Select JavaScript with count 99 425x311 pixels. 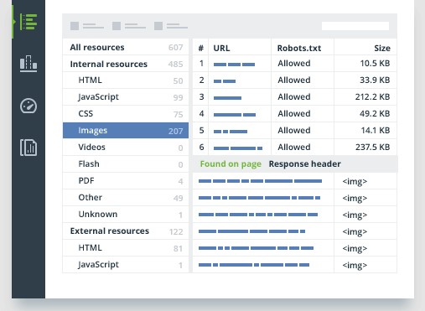(126, 97)
